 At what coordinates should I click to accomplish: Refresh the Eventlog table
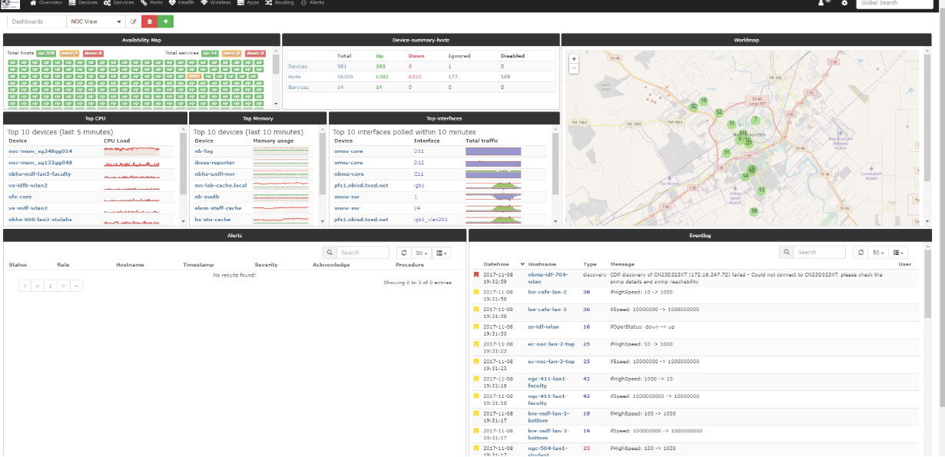[861, 252]
